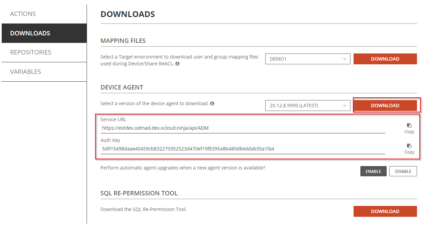Image resolution: width=433 pixels, height=226 pixels.
Task: Enable automatic agent upgrades
Action: click(373, 171)
